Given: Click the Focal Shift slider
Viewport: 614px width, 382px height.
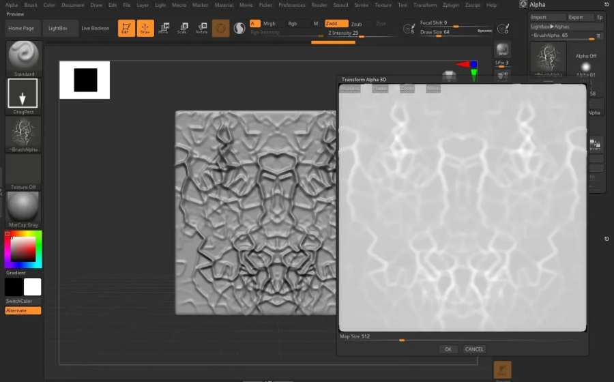Looking at the screenshot, I should point(456,23).
